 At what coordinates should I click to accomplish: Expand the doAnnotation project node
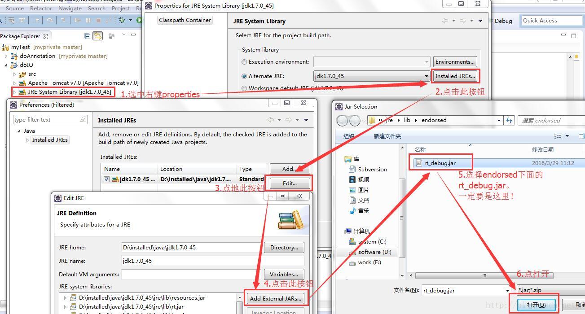6,56
